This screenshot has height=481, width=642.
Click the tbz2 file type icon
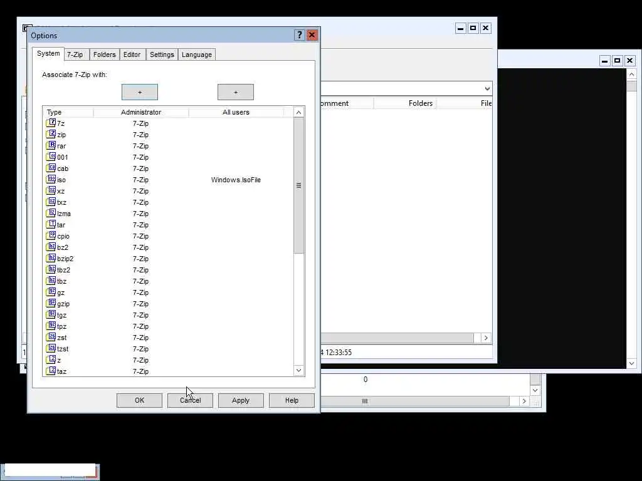(51, 269)
